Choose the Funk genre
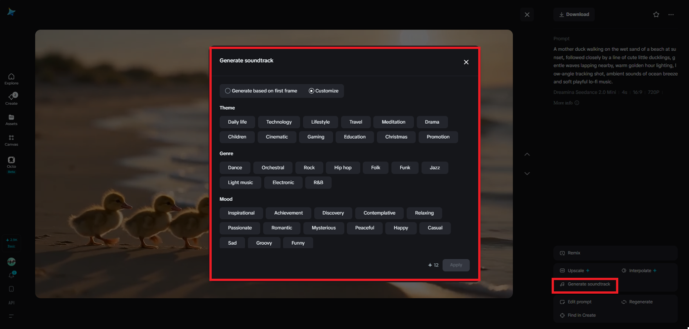 coord(405,168)
